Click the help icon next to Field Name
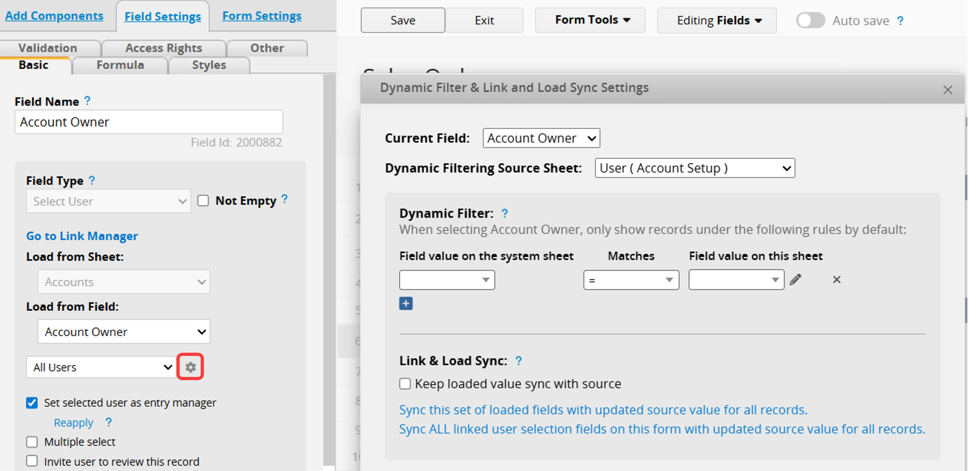This screenshot has height=471, width=969. [88, 101]
